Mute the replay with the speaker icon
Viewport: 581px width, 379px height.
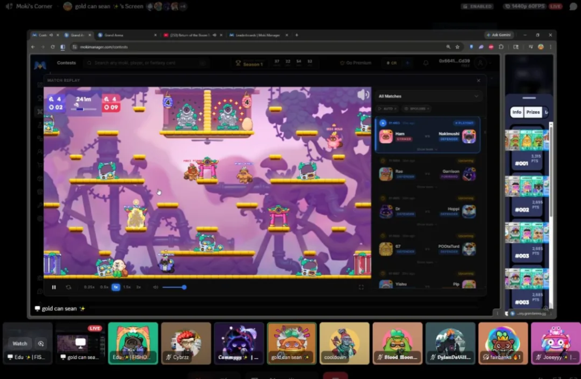tap(155, 287)
